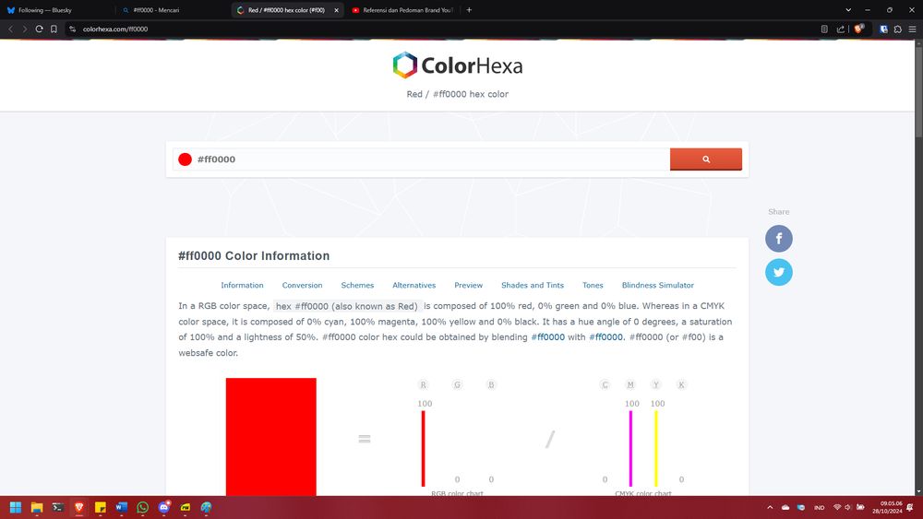Jump to Alternatives section link
Image resolution: width=923 pixels, height=519 pixels.
pyautogui.click(x=414, y=285)
